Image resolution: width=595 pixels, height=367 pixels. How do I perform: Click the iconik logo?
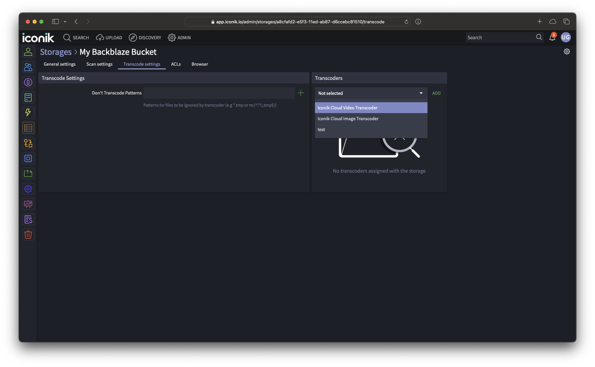(x=38, y=38)
